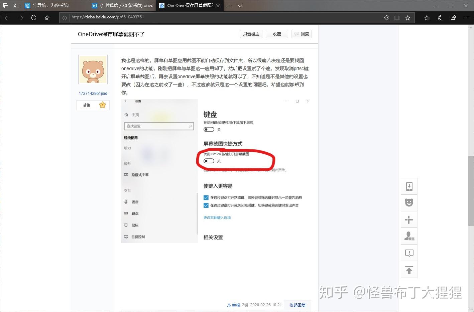Click the timestamp 2020-02-26 10:21
The width and height of the screenshot is (474, 312).
266,305
